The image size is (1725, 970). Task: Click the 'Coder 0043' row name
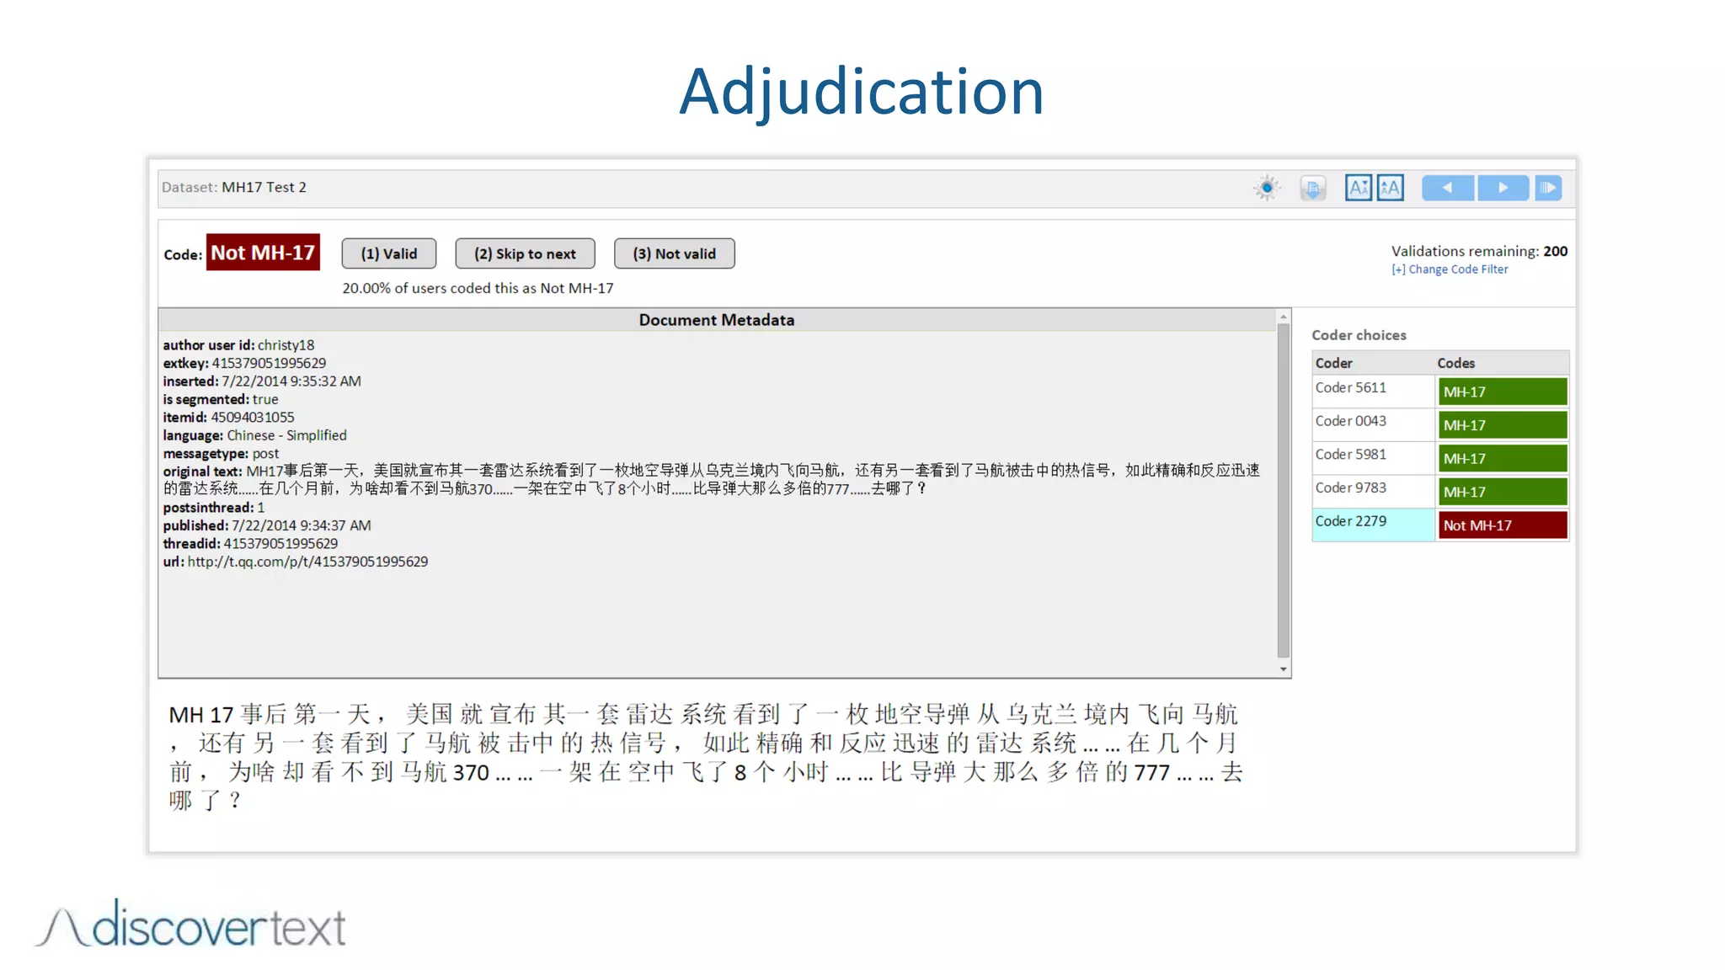tap(1351, 421)
